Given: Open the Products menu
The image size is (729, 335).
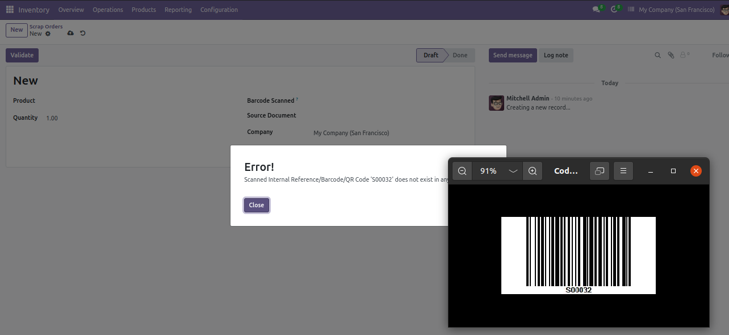Looking at the screenshot, I should coord(144,10).
